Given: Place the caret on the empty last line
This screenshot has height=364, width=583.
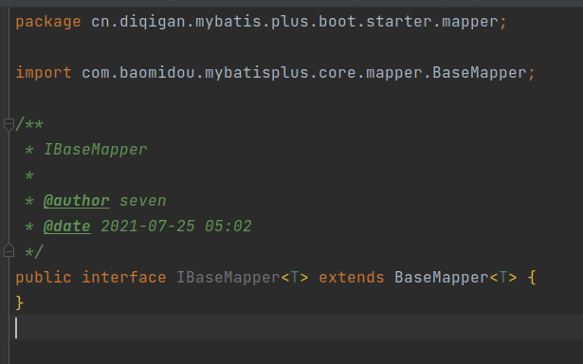Looking at the screenshot, I should 296,328.
